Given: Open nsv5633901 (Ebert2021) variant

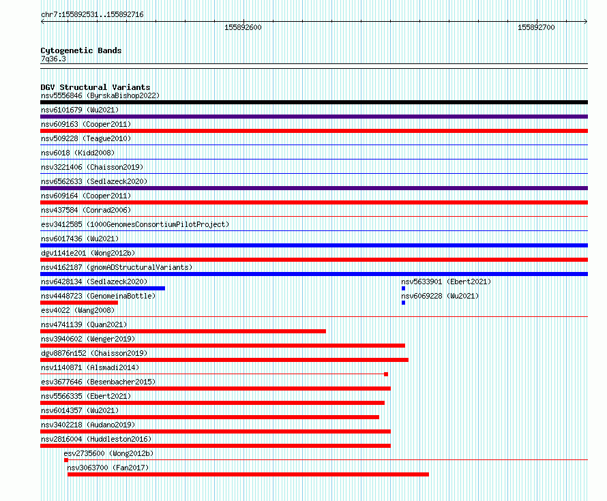Looking at the screenshot, I should (x=446, y=282).
